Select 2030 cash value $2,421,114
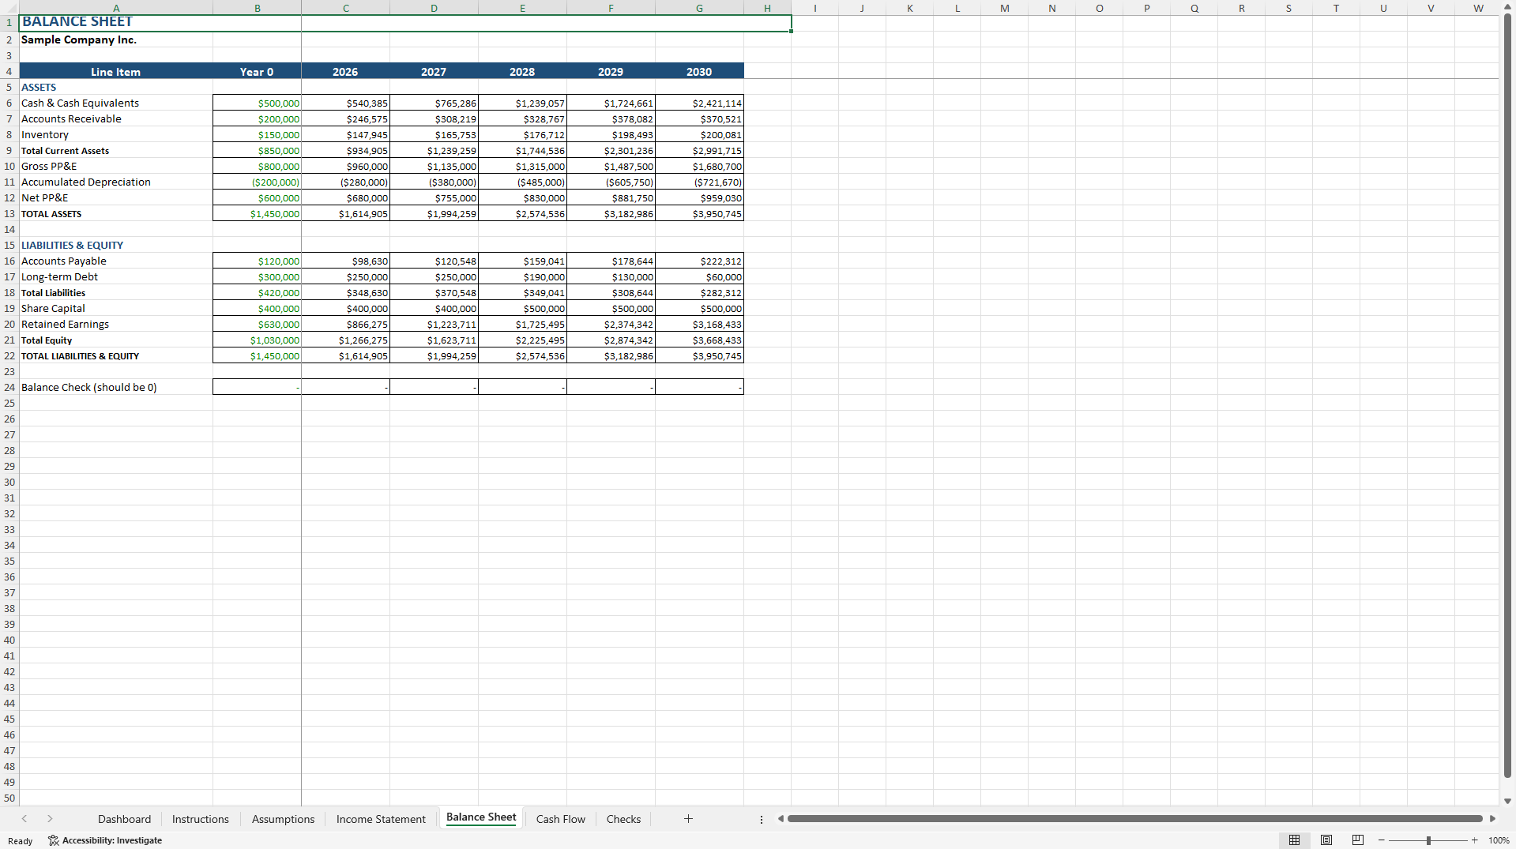The height and width of the screenshot is (849, 1516). click(699, 103)
